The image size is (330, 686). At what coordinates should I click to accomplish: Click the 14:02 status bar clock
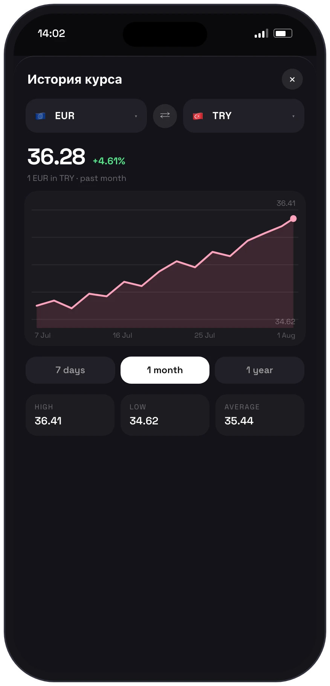52,34
